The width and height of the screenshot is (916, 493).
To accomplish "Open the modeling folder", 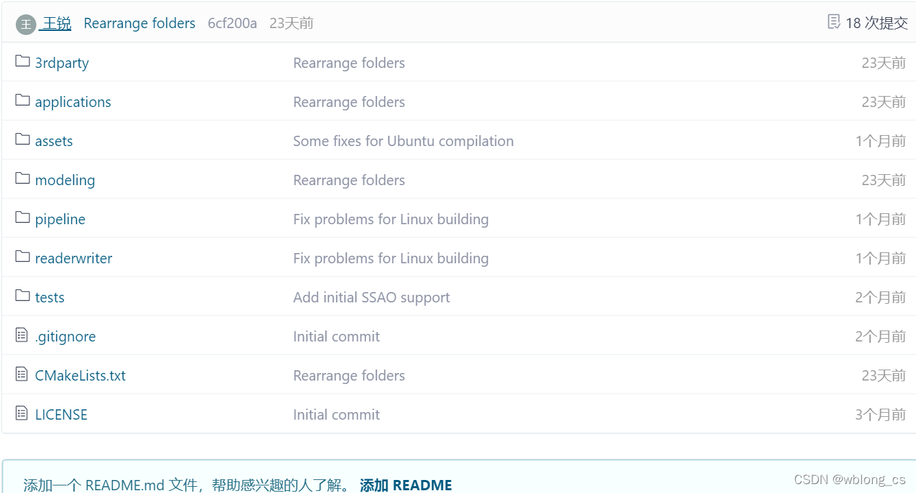I will coord(65,180).
